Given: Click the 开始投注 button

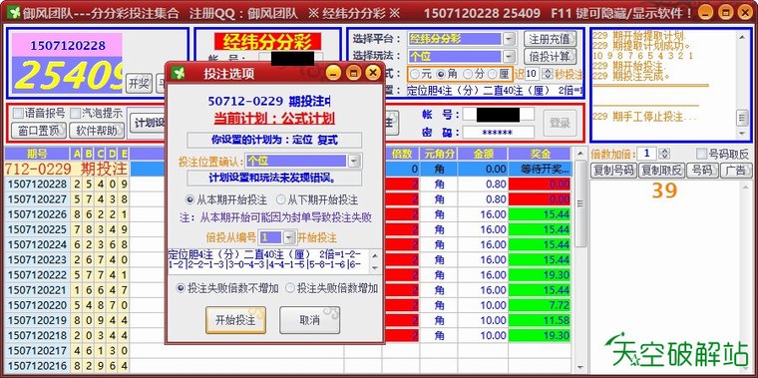Looking at the screenshot, I should click(235, 320).
